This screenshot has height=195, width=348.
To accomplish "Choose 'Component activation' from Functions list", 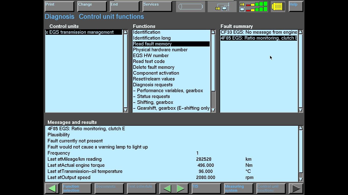I will click(156, 73).
